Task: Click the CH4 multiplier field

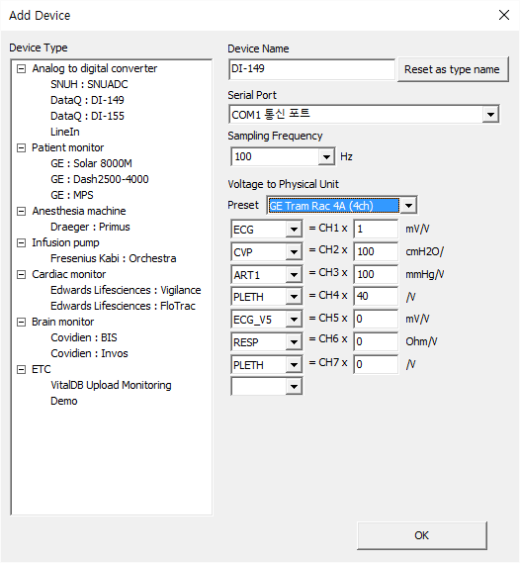Action: [x=376, y=296]
